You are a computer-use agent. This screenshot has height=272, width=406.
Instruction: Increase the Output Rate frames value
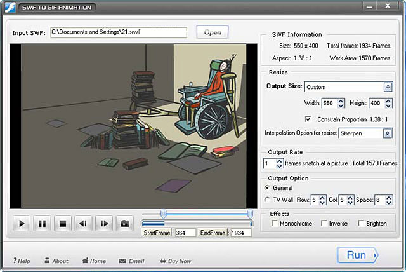click(279, 161)
